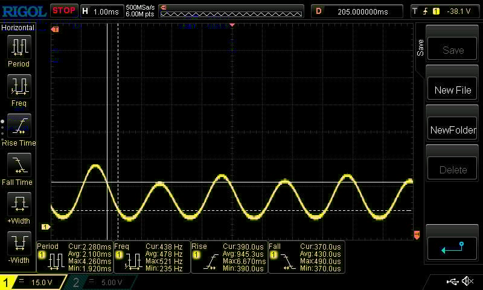This screenshot has height=290, width=483.
Task: Select the -Width measurement icon
Action: tap(19, 243)
